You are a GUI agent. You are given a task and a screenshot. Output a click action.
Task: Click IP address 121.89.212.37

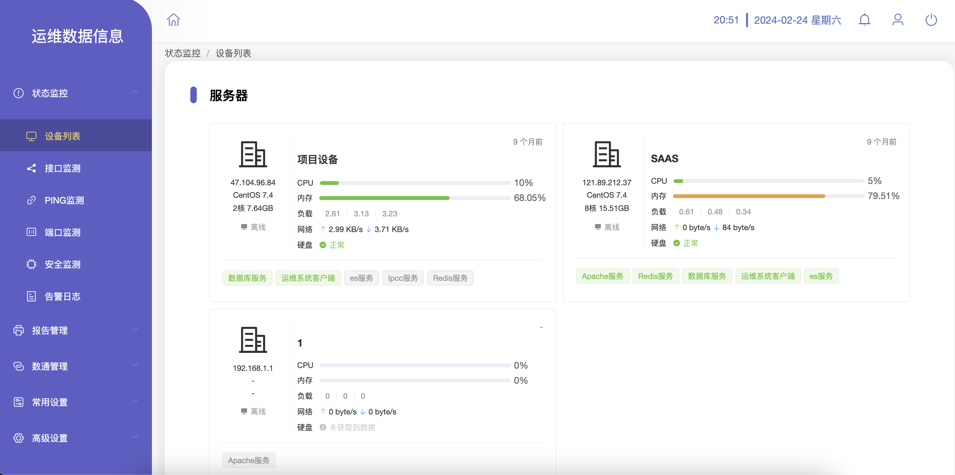(x=607, y=182)
